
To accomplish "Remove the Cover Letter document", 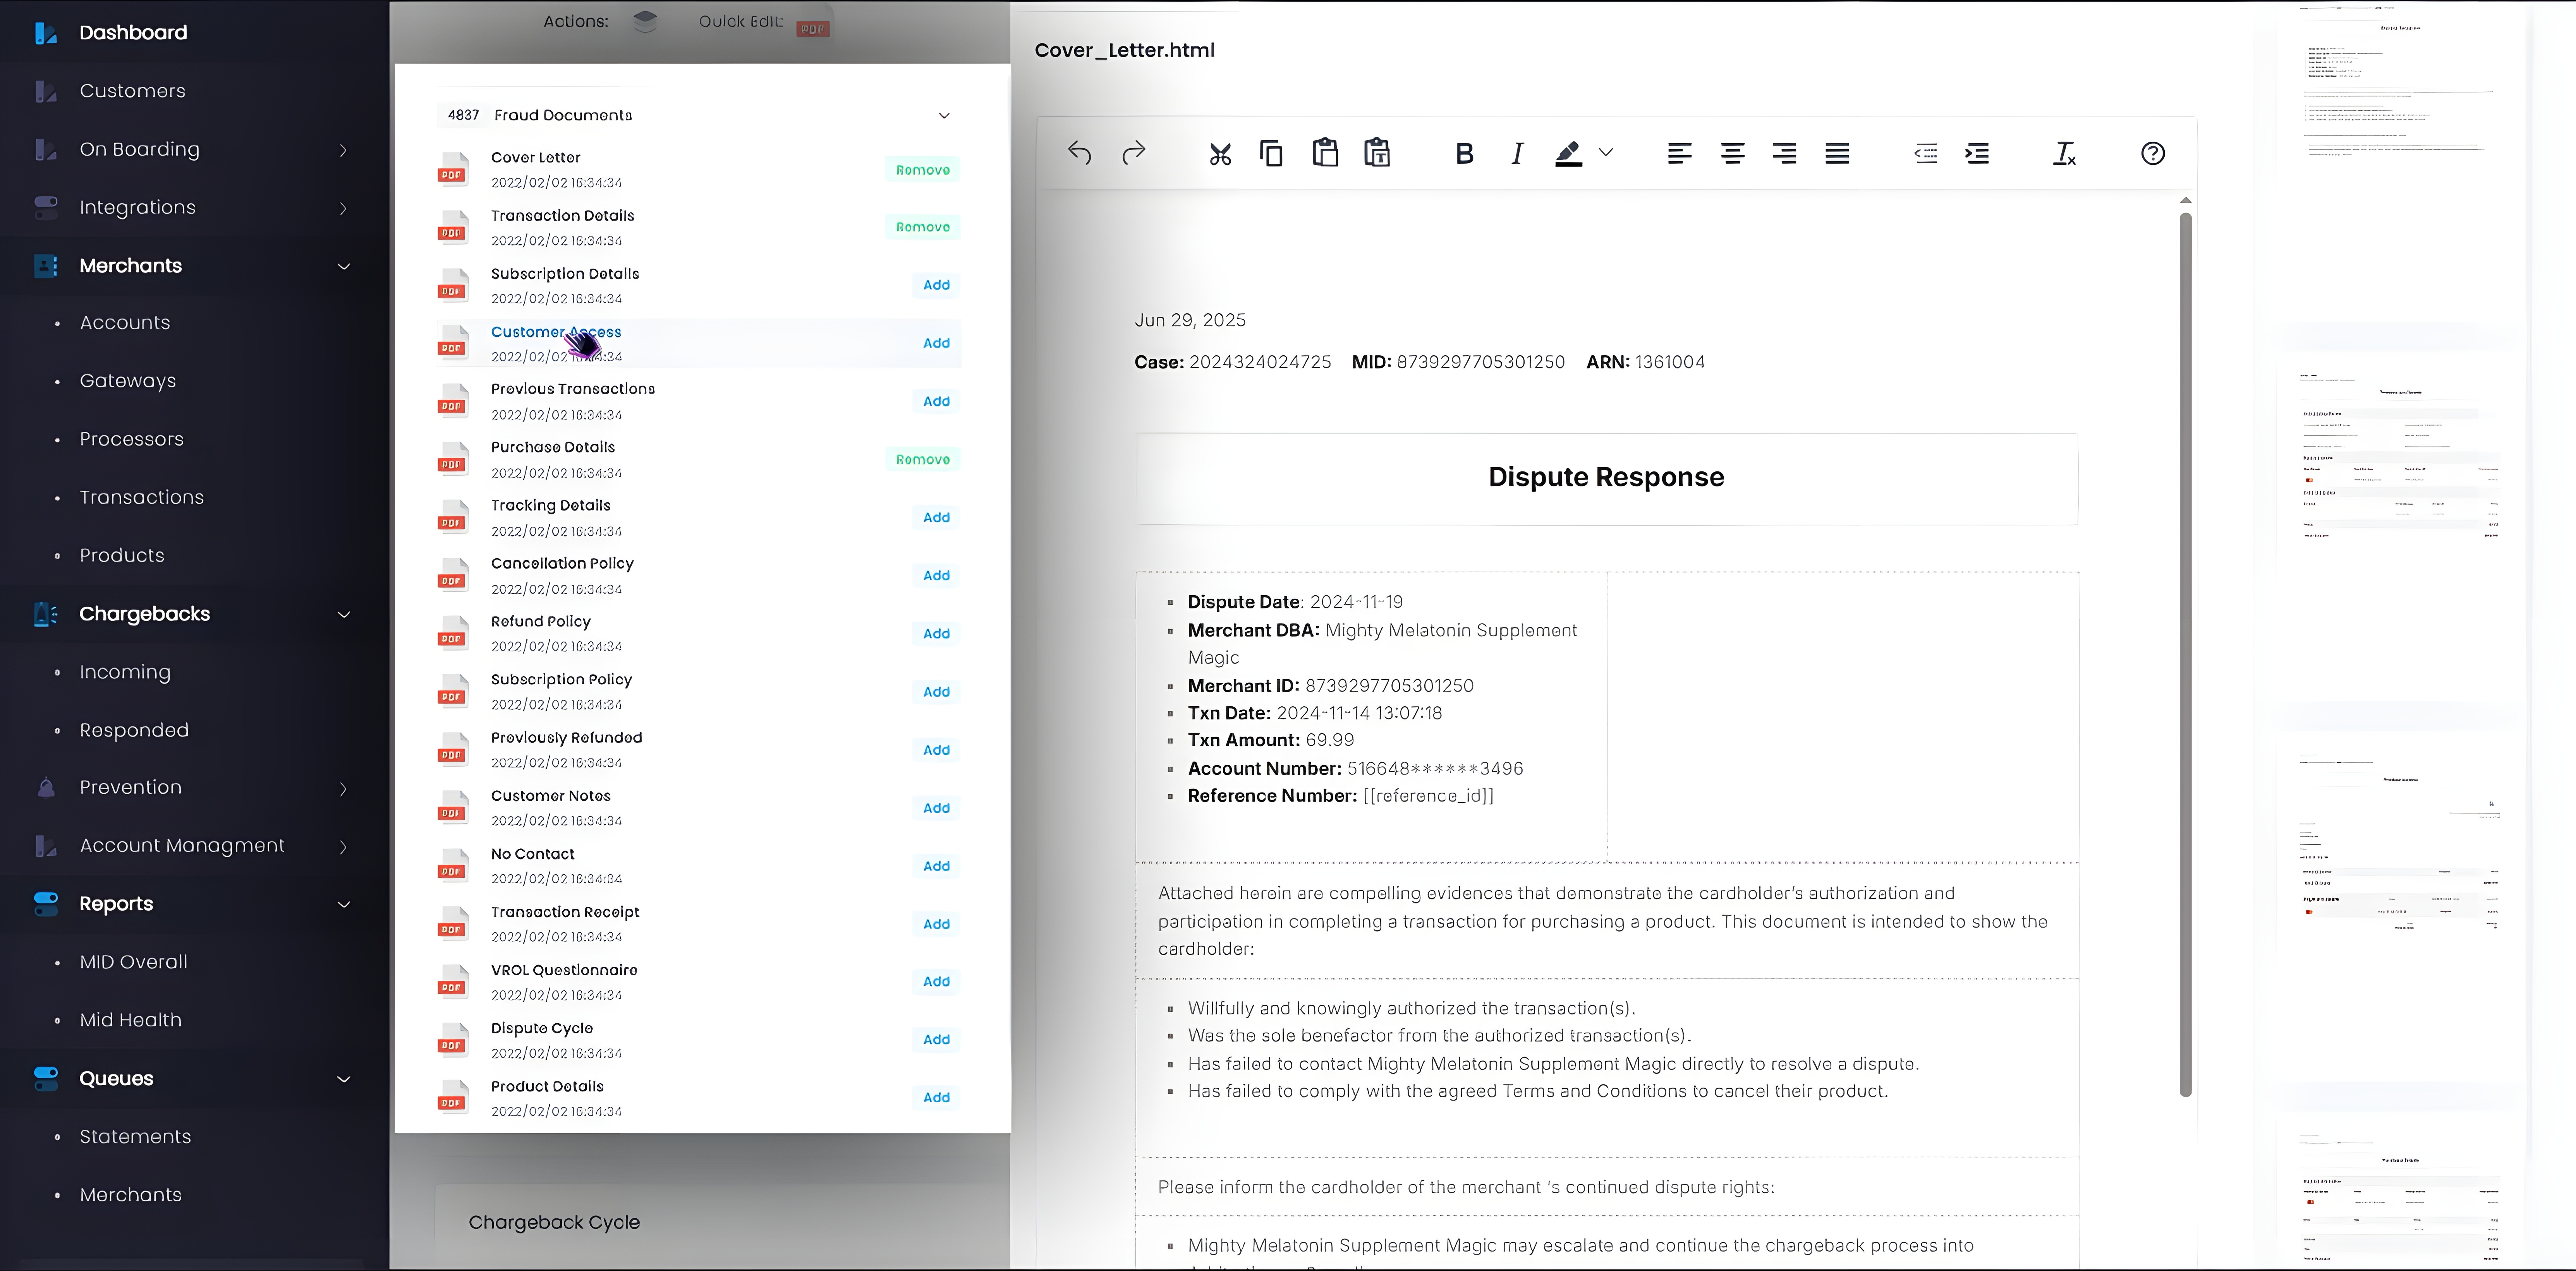I will coord(922,170).
